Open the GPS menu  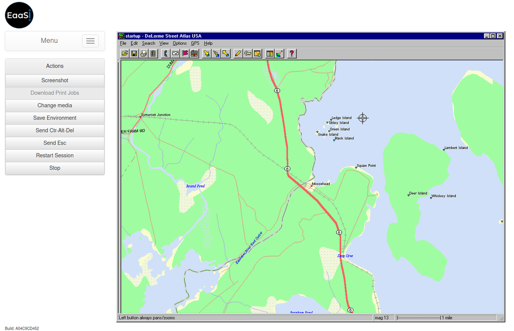click(195, 43)
